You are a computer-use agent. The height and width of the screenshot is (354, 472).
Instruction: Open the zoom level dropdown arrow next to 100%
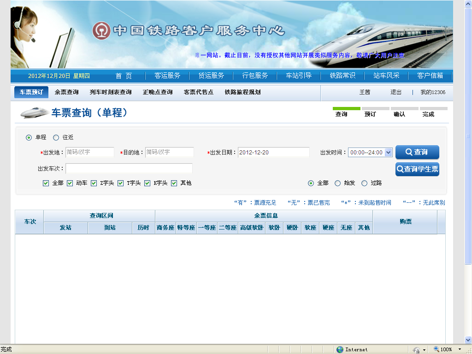[460, 349]
